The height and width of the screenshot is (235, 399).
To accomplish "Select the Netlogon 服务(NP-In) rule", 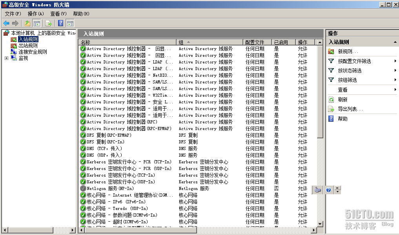I will [110, 188].
